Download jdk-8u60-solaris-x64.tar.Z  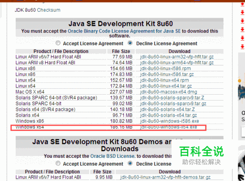pos(168,109)
